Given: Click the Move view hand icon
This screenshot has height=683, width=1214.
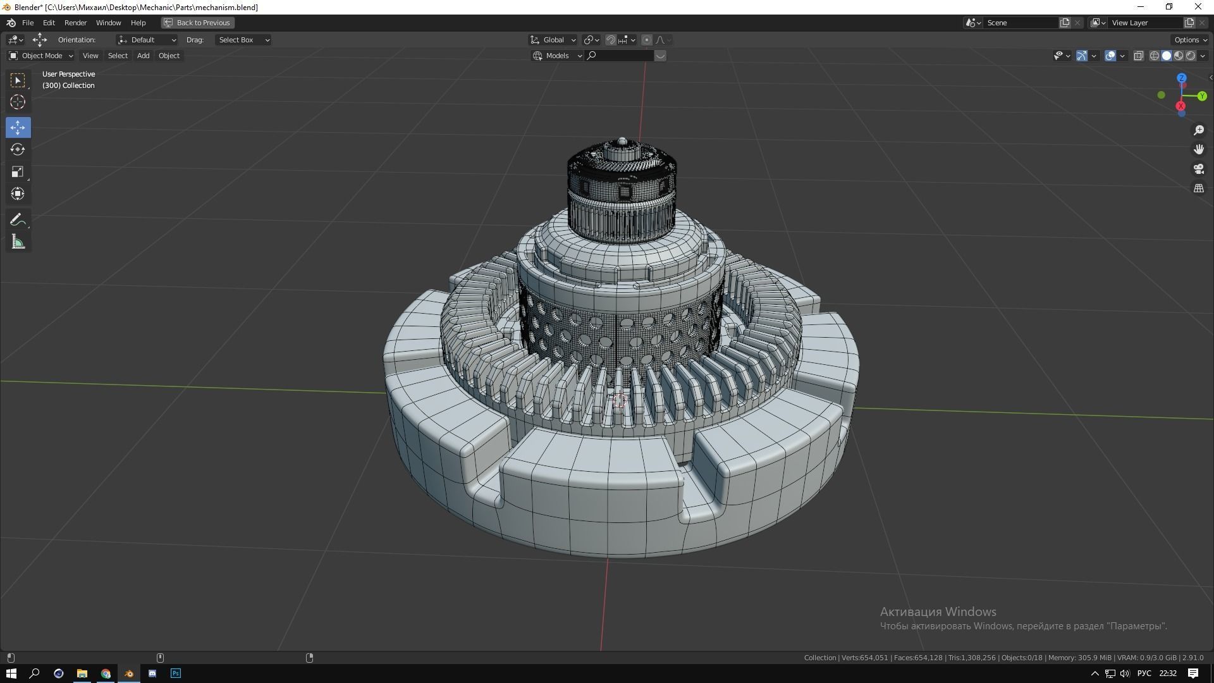Looking at the screenshot, I should click(x=1199, y=149).
